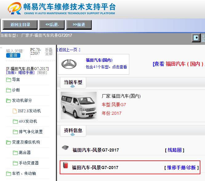Open the 维修手册/诊断 link
The height and width of the screenshot is (181, 205).
coord(182,168)
